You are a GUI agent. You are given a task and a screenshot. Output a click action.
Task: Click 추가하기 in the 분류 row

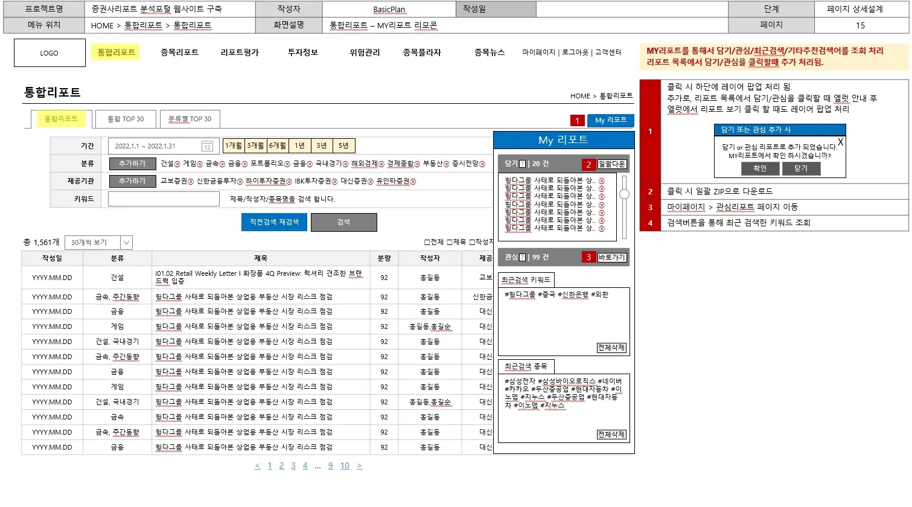(132, 164)
